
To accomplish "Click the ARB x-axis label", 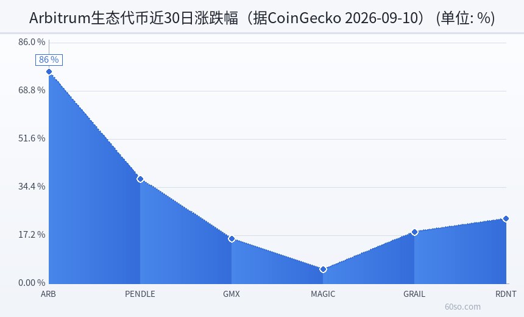I will pos(49,294).
